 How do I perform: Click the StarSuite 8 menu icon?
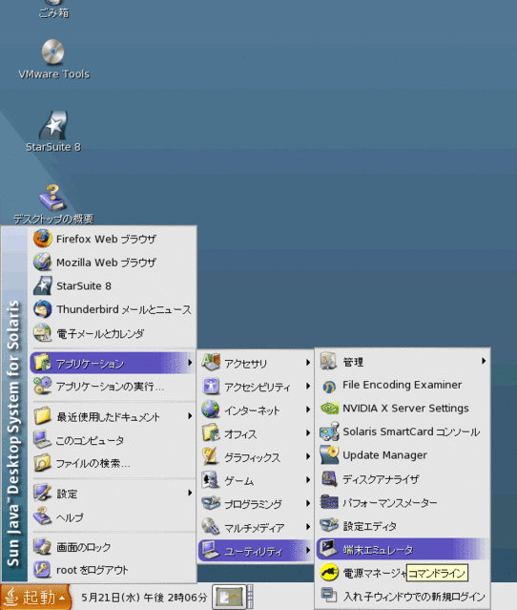42,285
